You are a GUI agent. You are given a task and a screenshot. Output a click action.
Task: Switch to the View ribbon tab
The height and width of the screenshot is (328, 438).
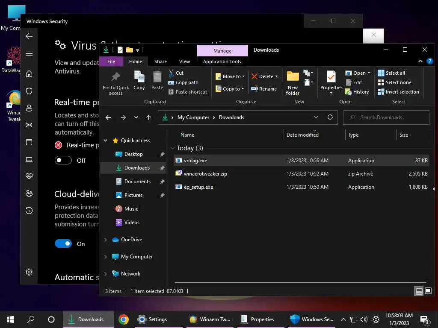pos(184,61)
